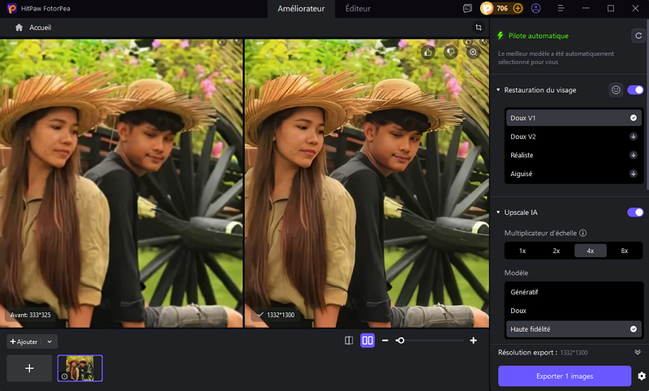Reset settings with the refresh icon

[638, 36]
